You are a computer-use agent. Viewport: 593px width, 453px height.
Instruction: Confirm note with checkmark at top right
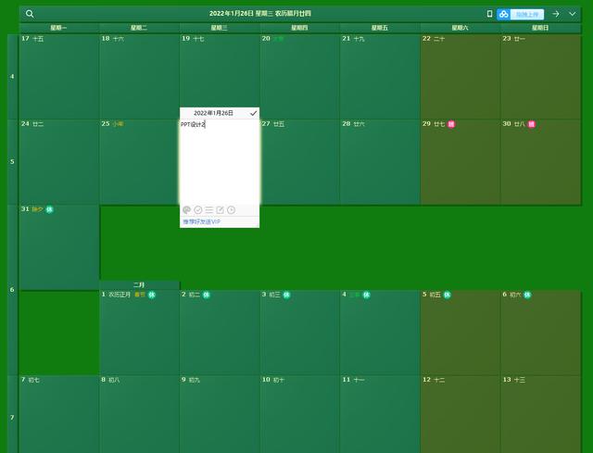point(253,112)
